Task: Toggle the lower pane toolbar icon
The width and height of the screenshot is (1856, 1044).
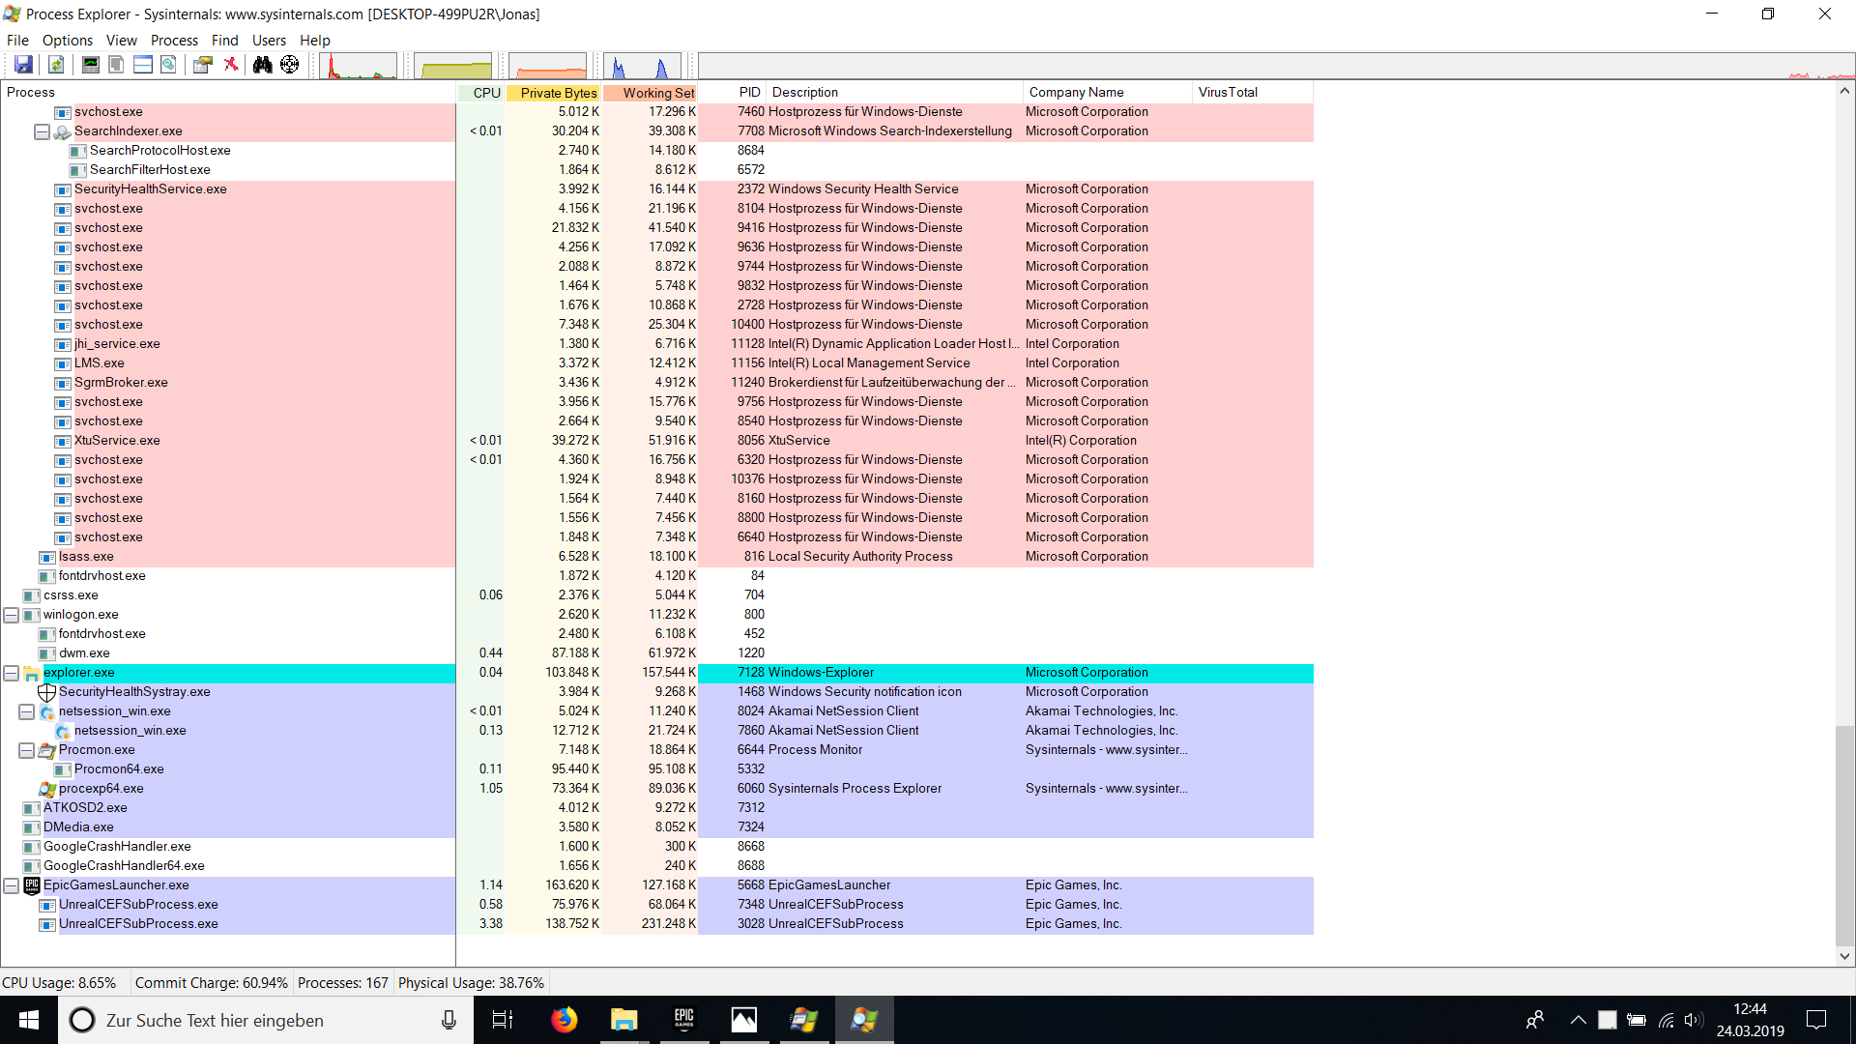Action: point(142,65)
